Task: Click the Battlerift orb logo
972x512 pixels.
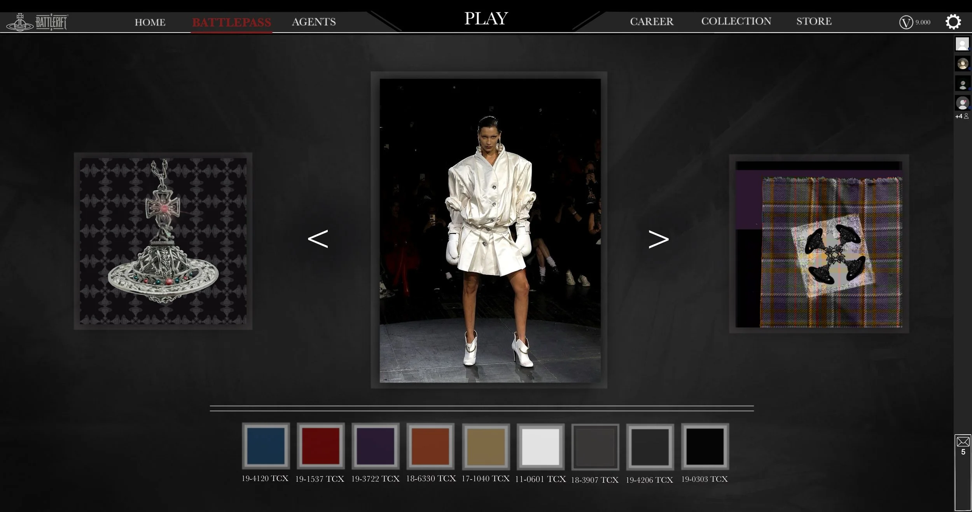Action: click(x=20, y=23)
